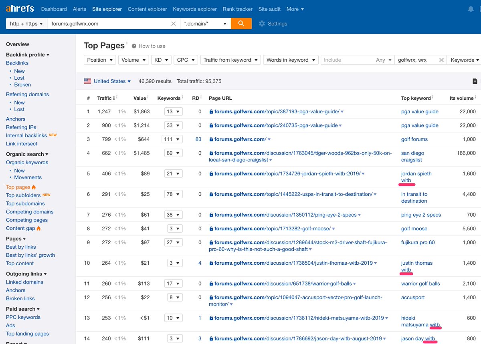This screenshot has height=344, width=481.
Task: Open the Position filter dropdown
Action: pyautogui.click(x=100, y=60)
